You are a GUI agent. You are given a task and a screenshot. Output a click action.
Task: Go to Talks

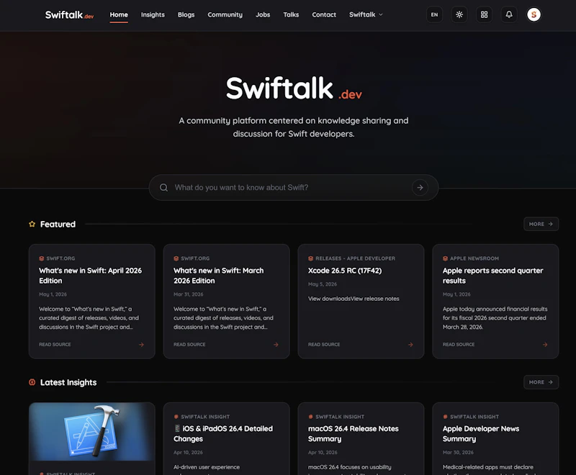[x=291, y=14]
